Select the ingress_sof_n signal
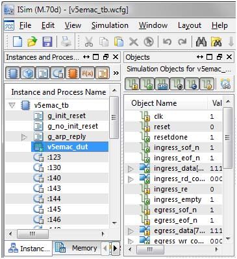The height and width of the screenshot is (259, 237). [x=173, y=147]
